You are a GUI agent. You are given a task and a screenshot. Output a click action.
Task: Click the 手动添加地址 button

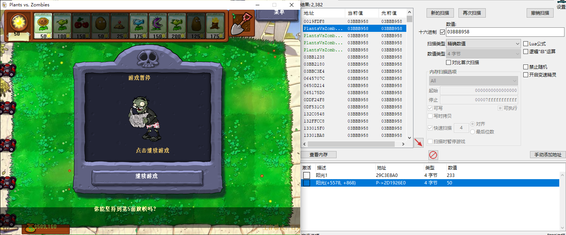coord(548,155)
